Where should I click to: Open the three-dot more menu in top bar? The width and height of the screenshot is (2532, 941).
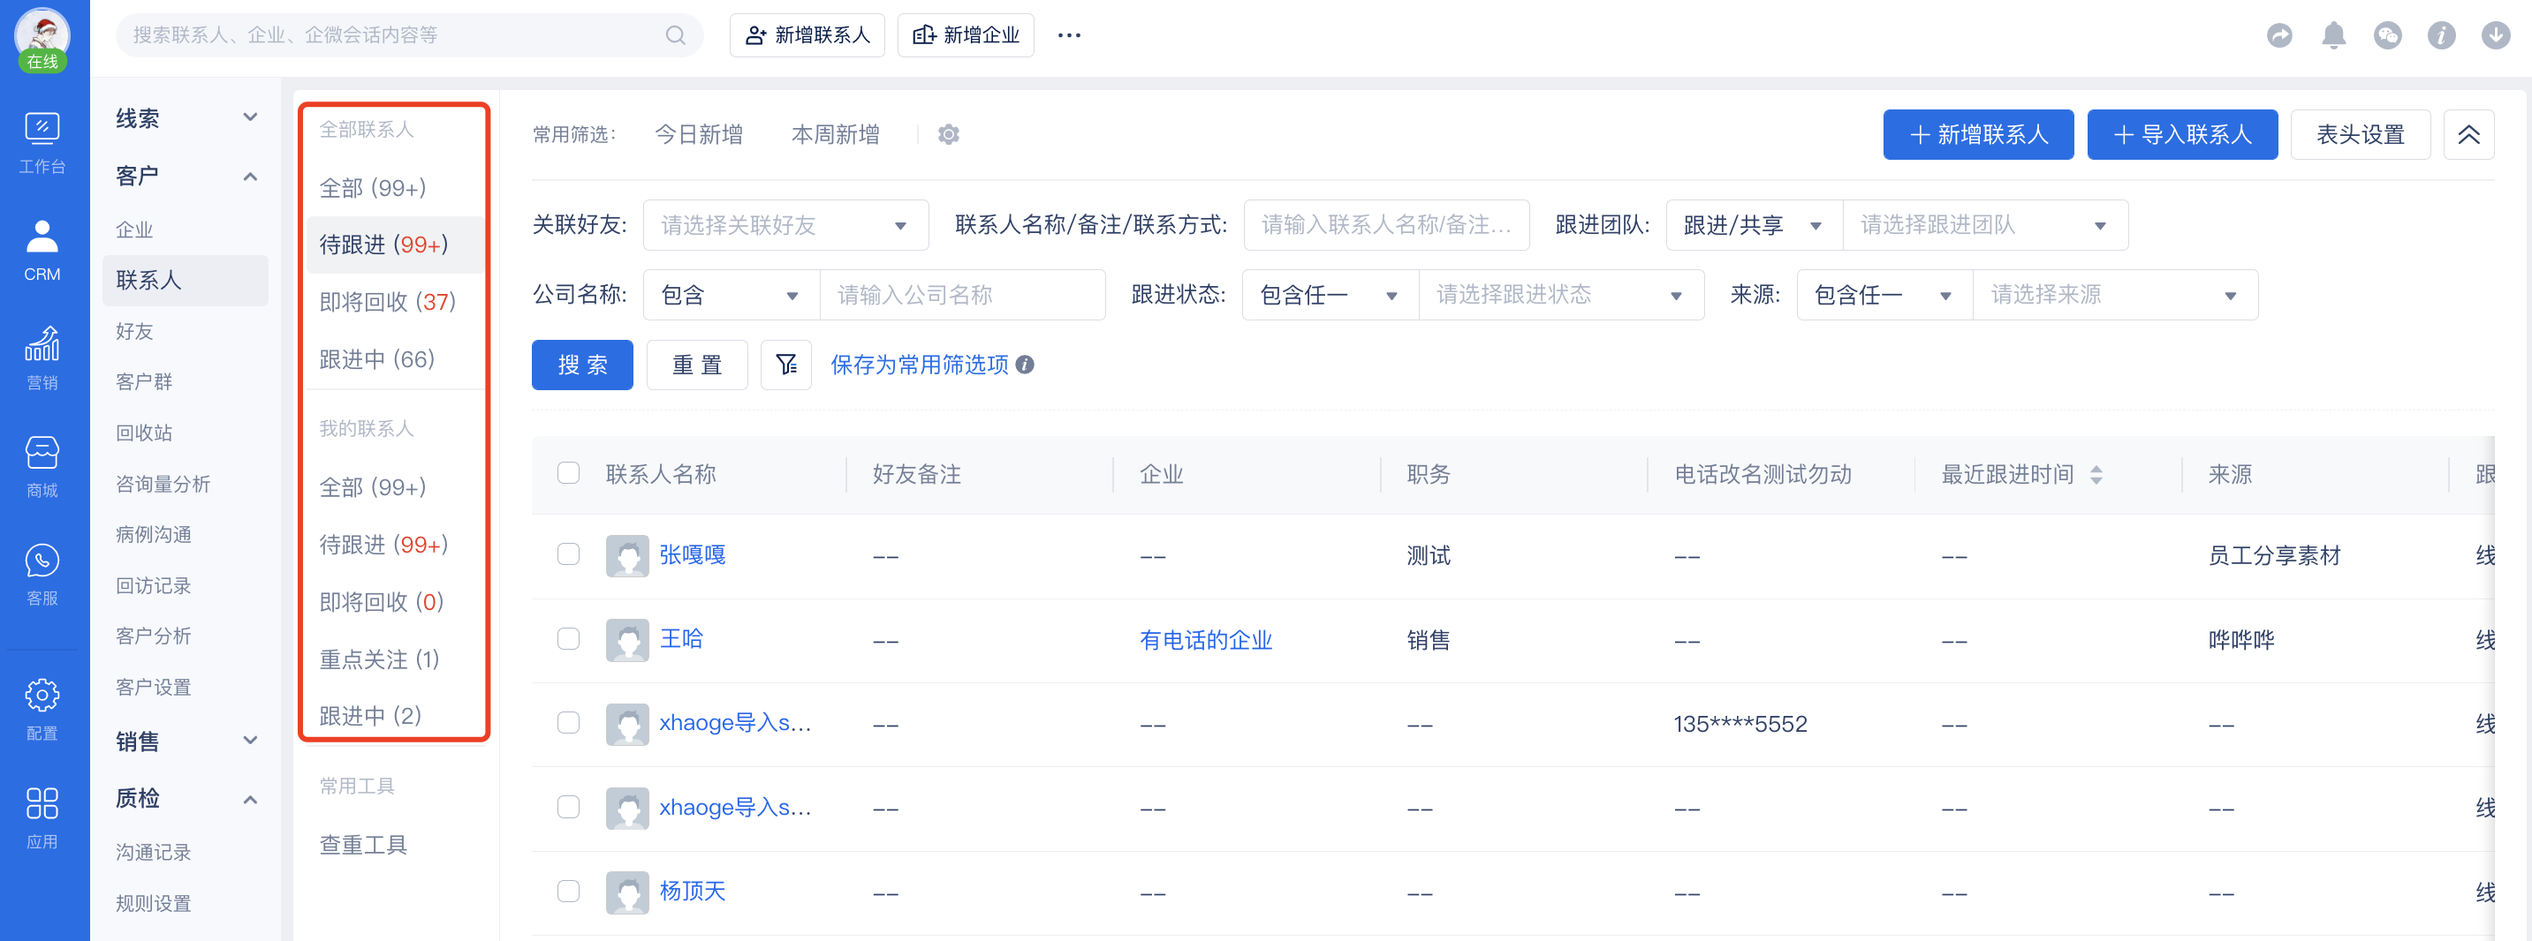(x=1068, y=35)
